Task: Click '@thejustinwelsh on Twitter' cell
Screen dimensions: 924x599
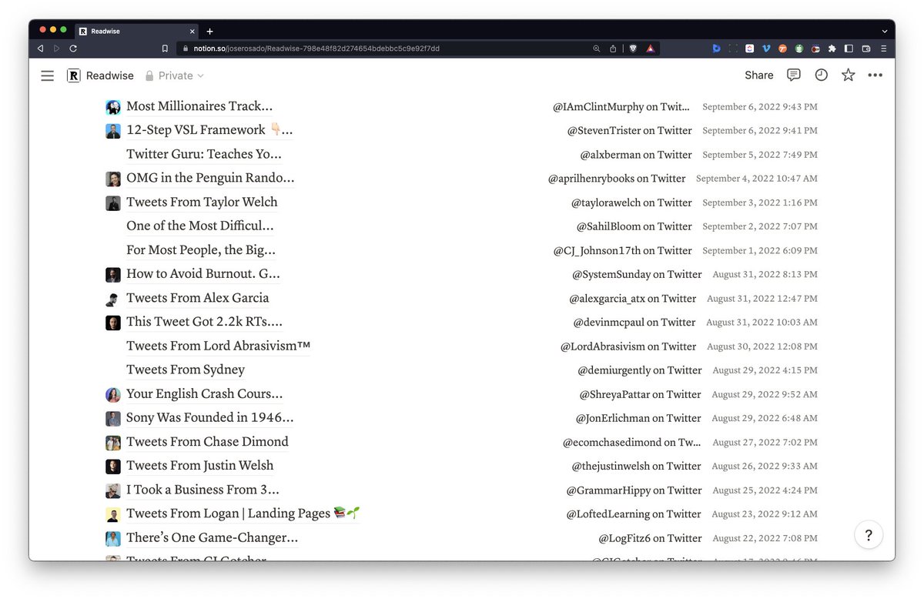Action: tap(636, 466)
